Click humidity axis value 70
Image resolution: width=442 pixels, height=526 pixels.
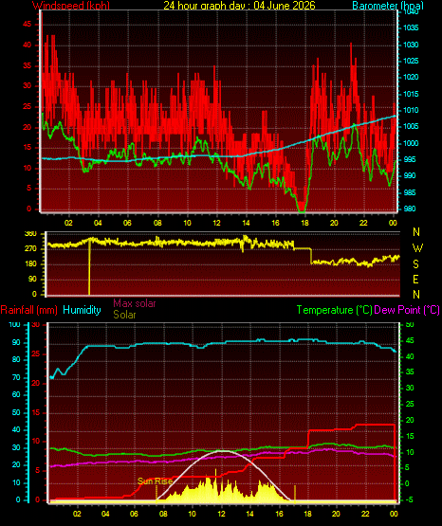(x=16, y=378)
